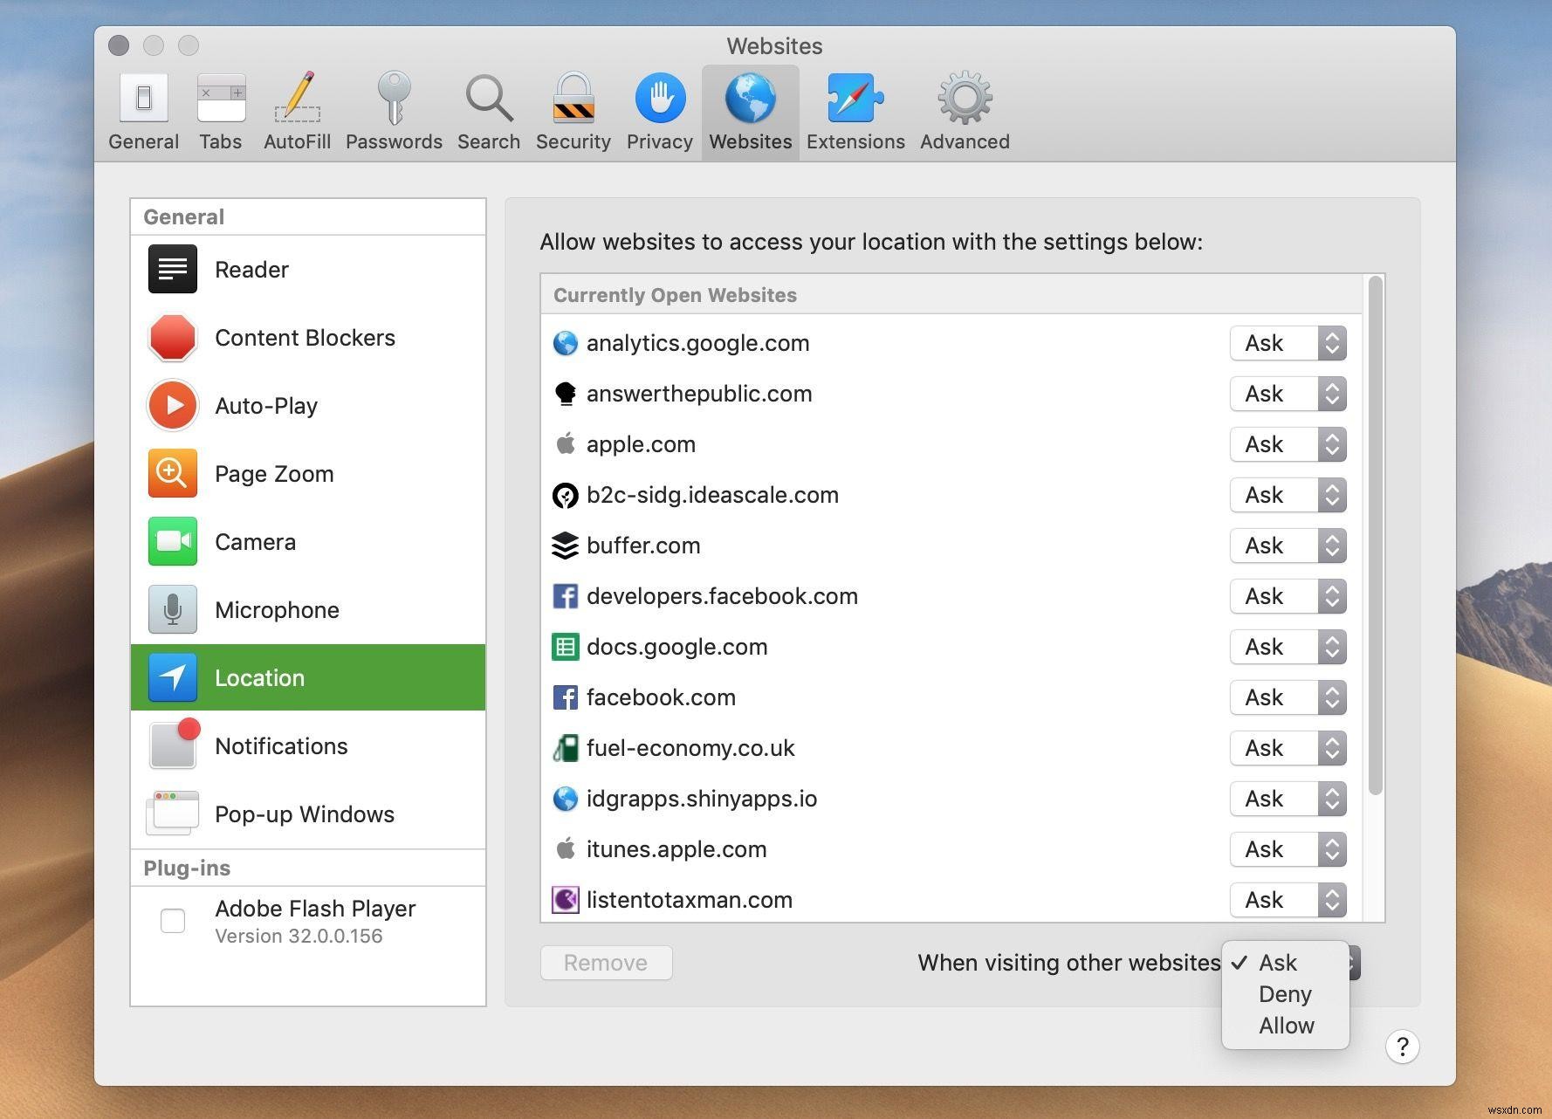
Task: Choose Allow from the visible menu options
Action: point(1285,1025)
